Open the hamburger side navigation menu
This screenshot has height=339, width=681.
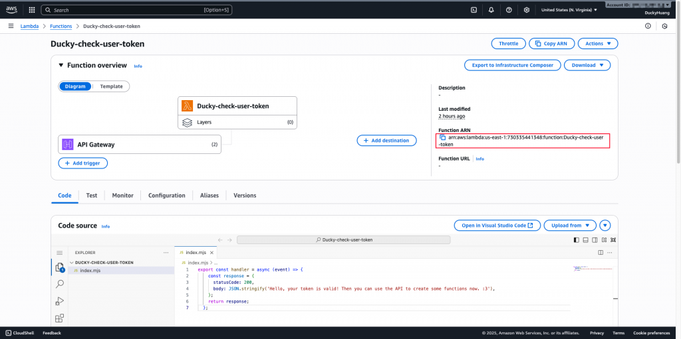pos(11,26)
